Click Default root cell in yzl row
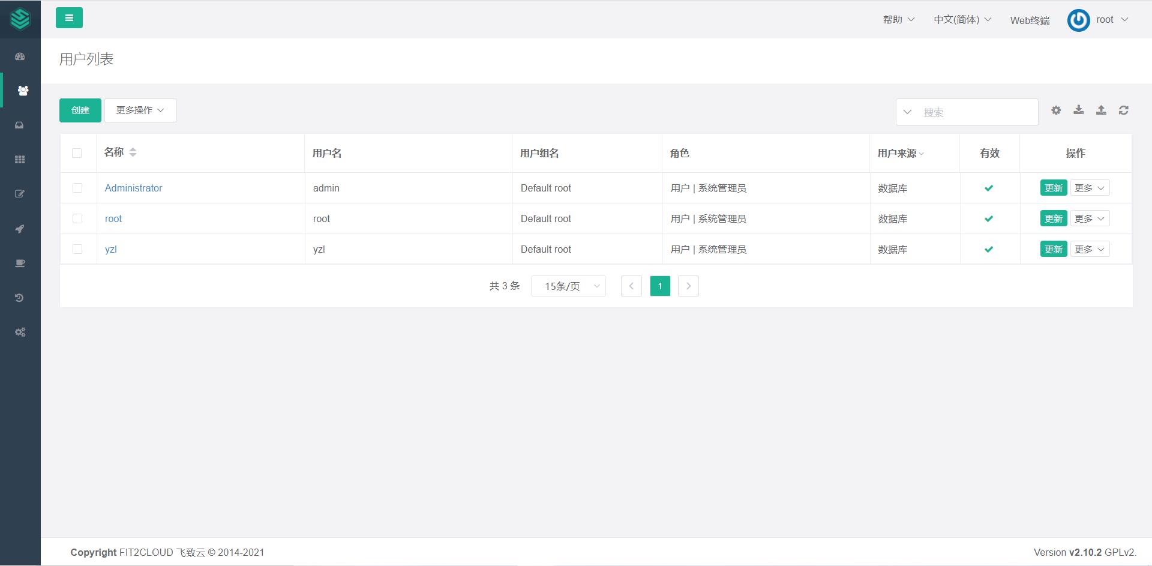 pos(546,249)
